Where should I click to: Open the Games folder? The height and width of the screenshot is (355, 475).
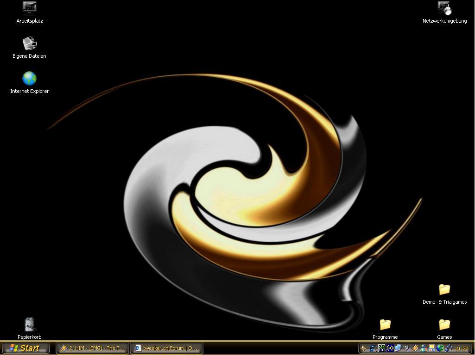pyautogui.click(x=444, y=324)
